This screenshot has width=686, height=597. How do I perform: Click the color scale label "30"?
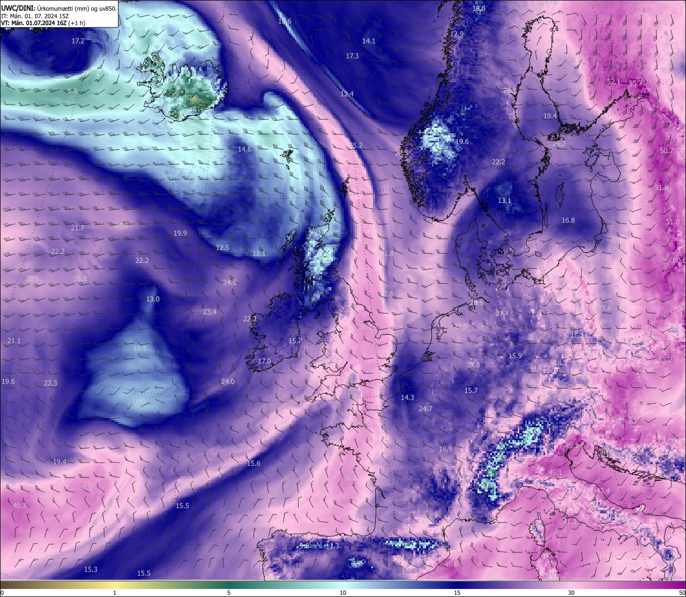[x=571, y=593]
